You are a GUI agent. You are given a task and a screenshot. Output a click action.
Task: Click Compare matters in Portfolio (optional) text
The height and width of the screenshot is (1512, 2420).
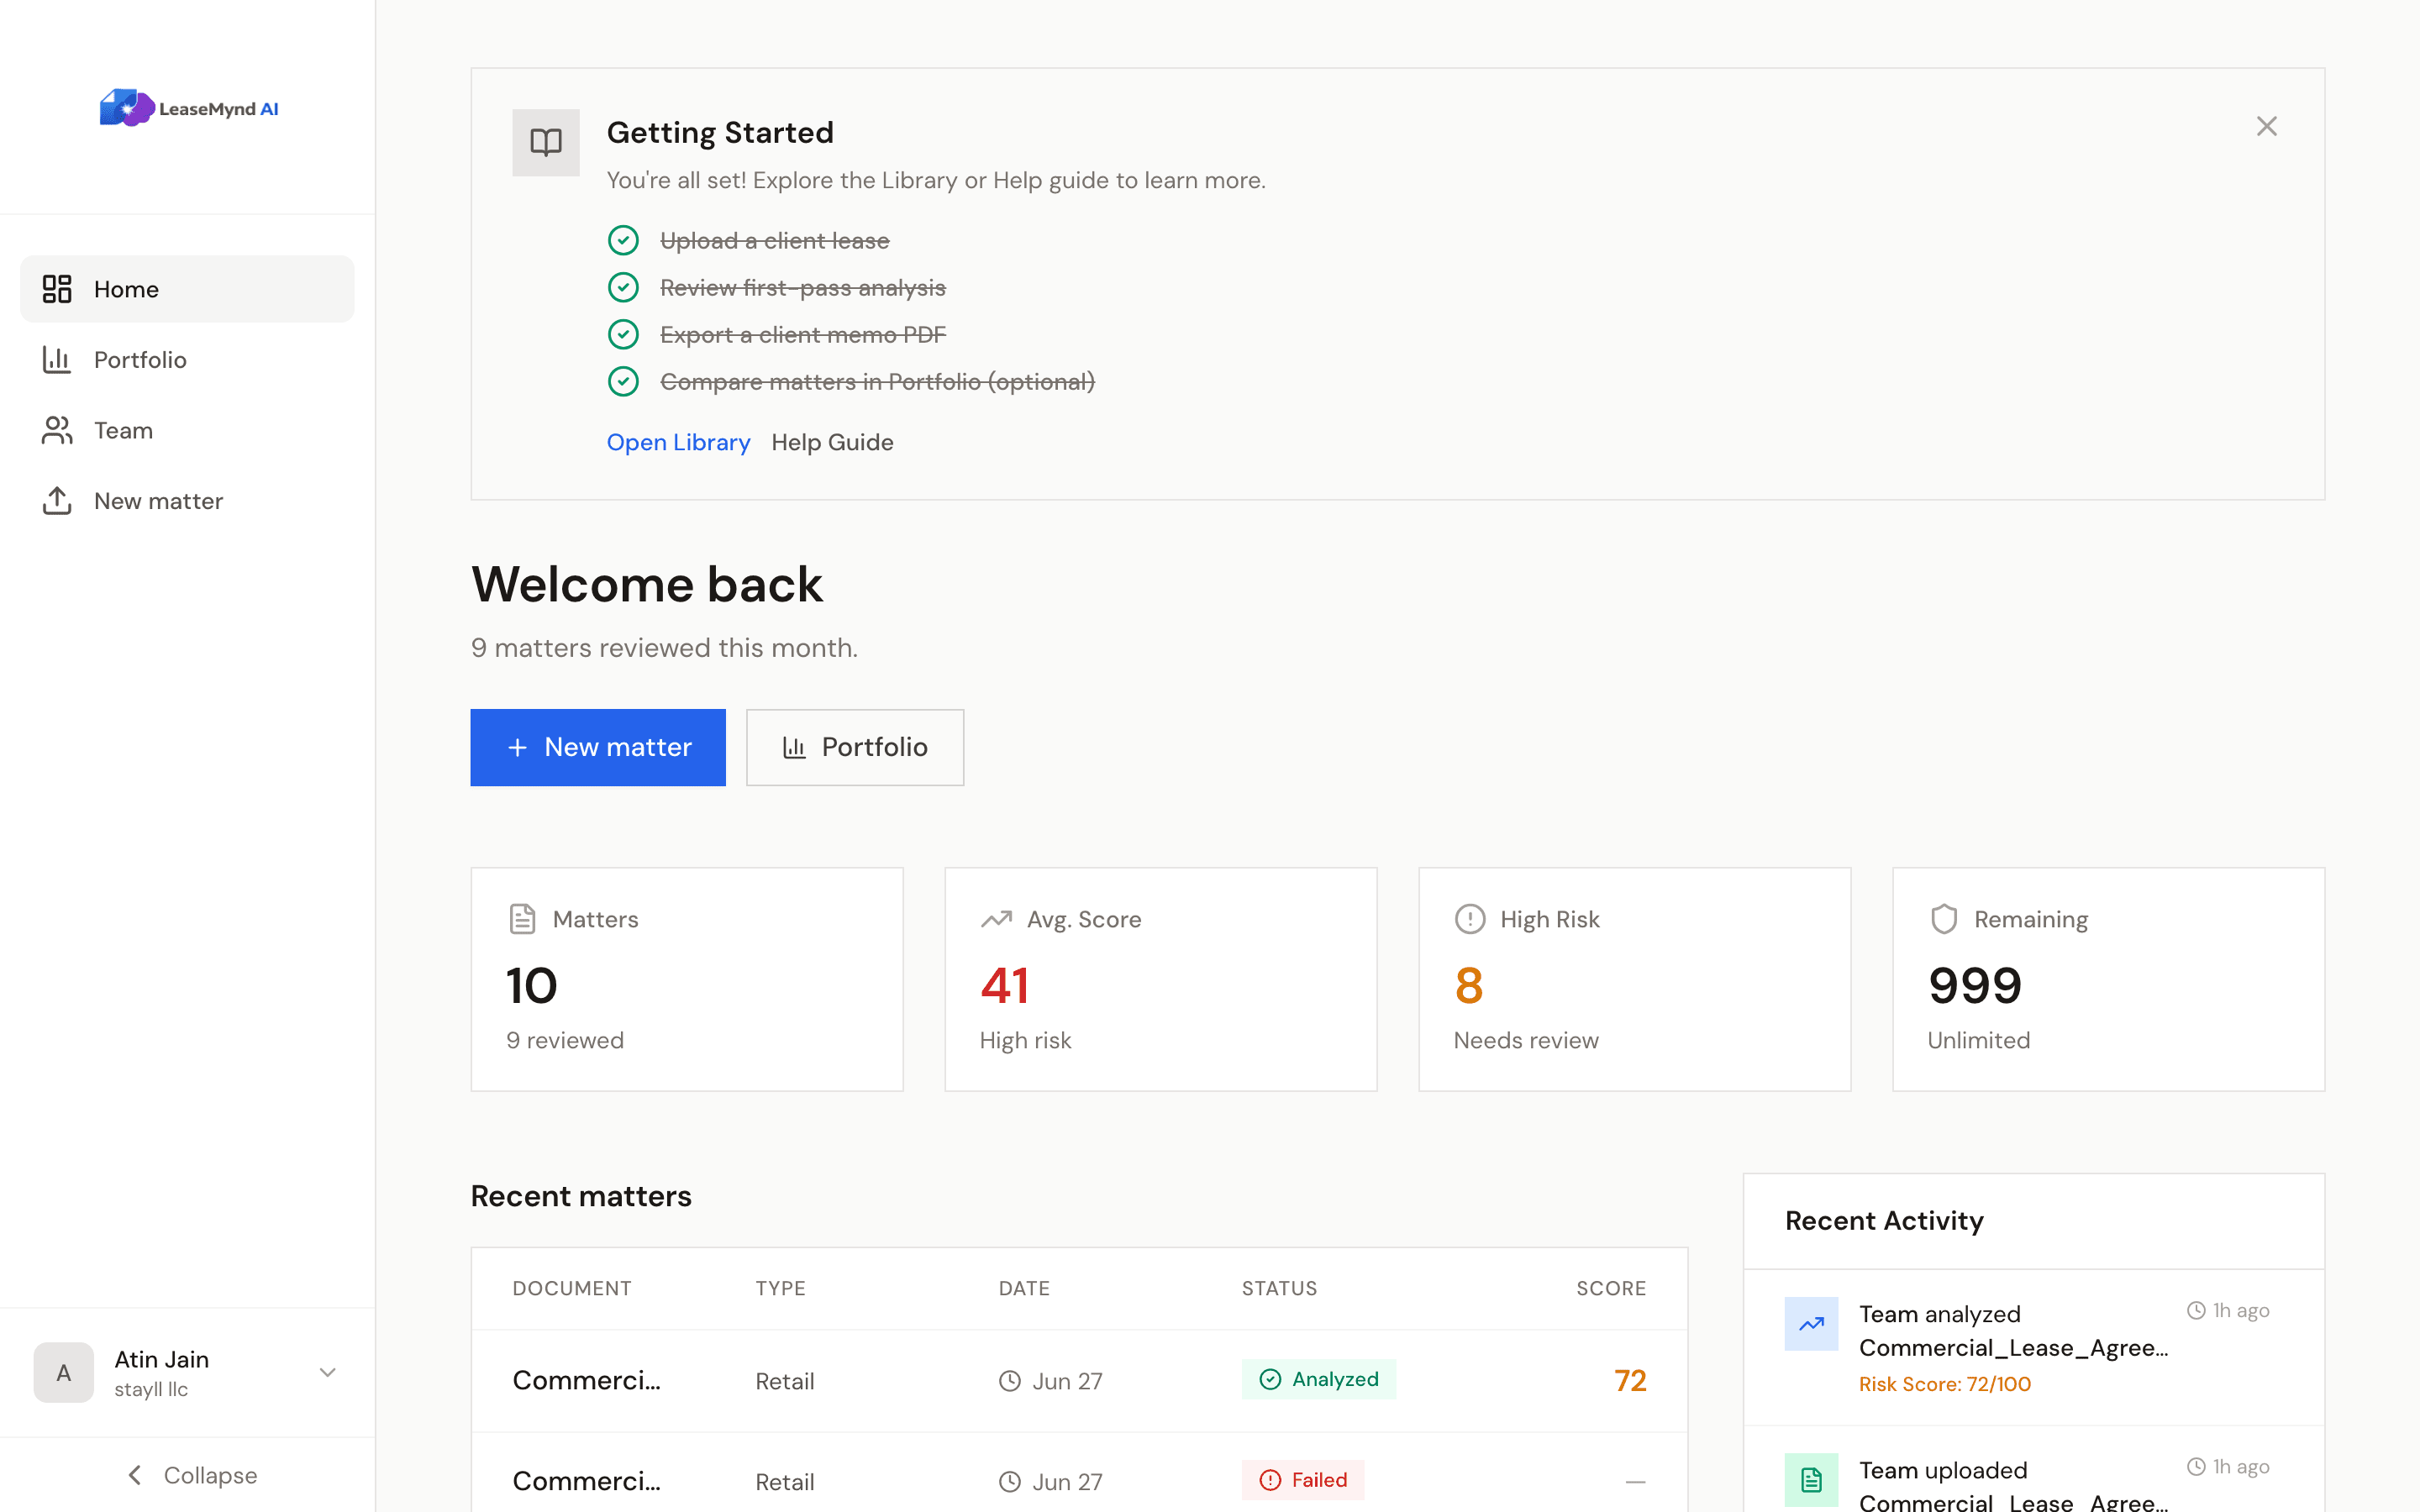point(877,381)
